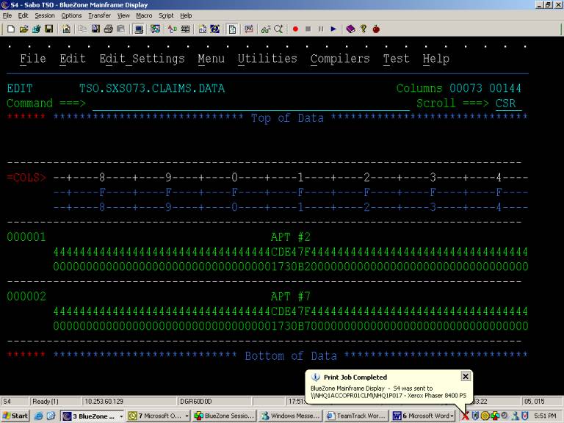Click the Print Job Completed notification text

click(355, 377)
